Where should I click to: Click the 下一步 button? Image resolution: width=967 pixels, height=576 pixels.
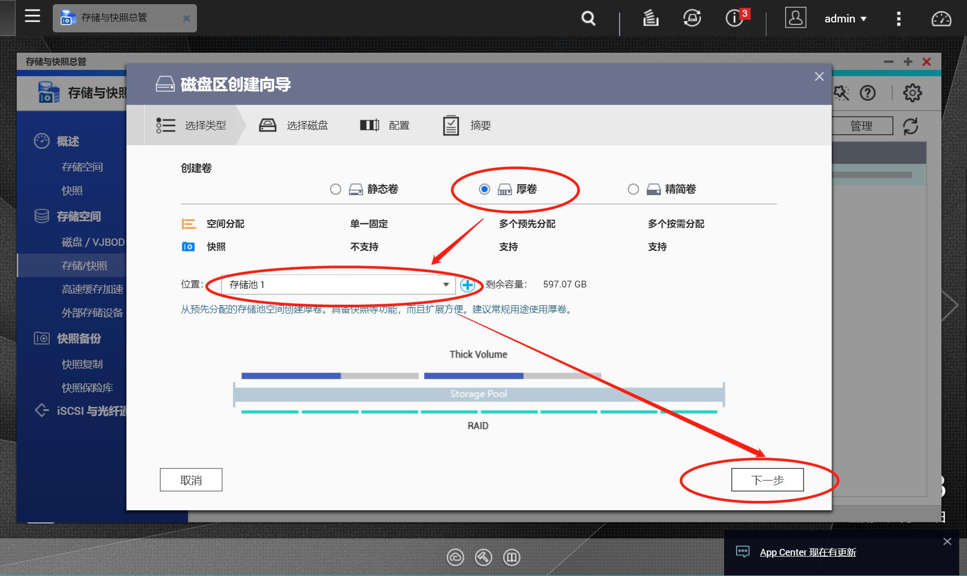coord(768,479)
